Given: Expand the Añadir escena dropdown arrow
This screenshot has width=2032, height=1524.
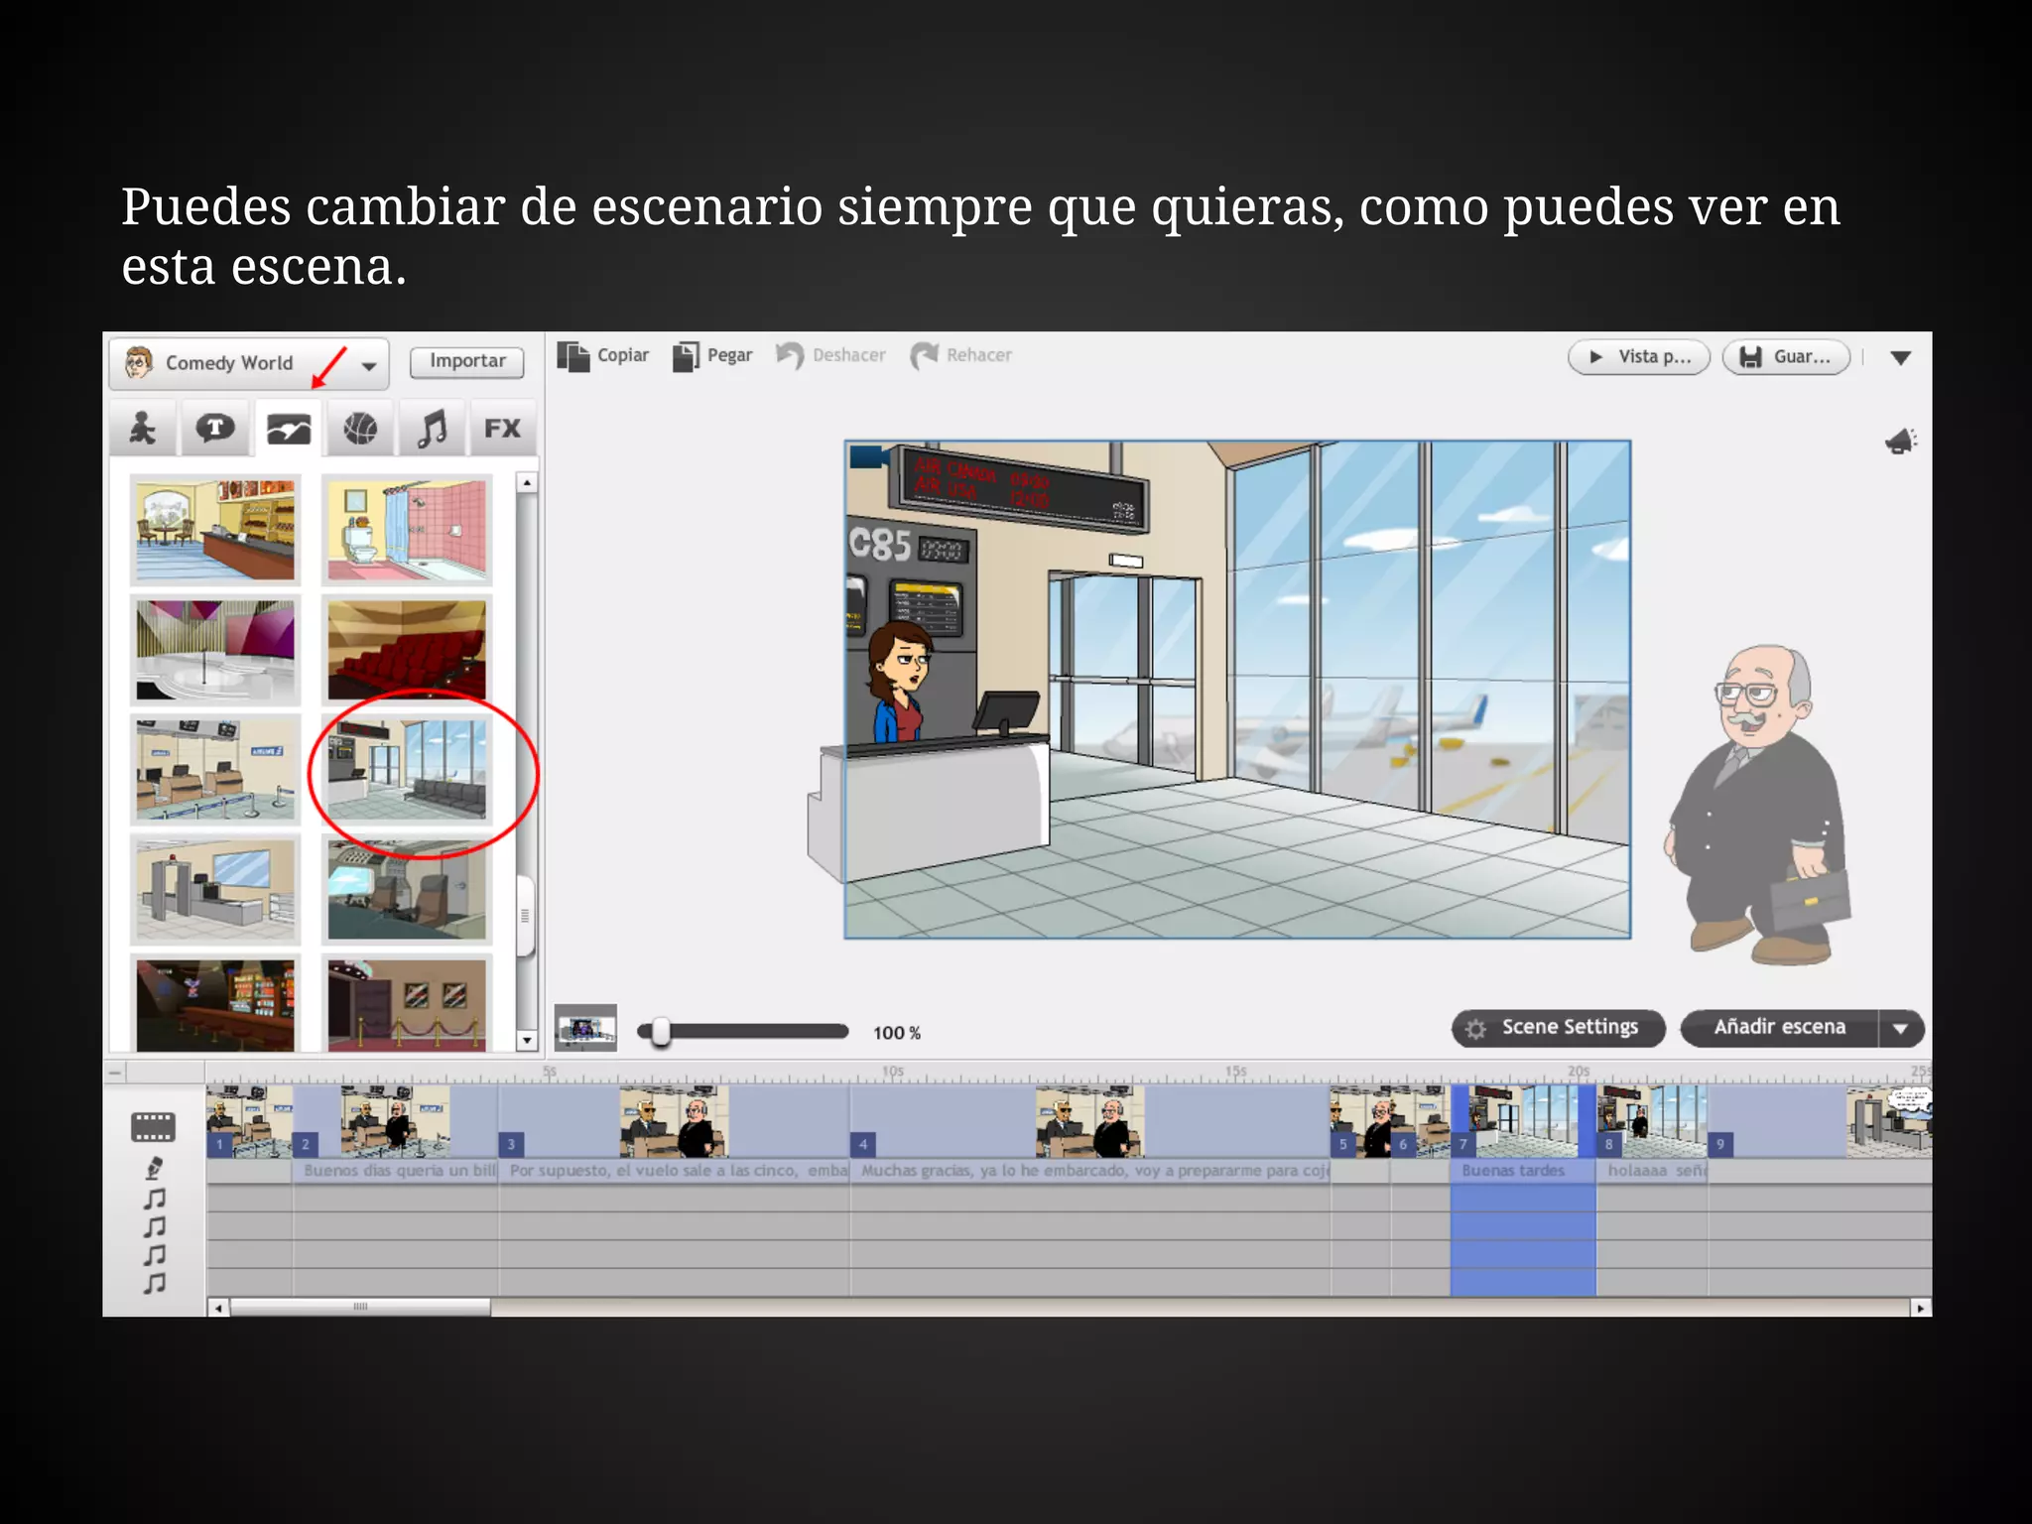Looking at the screenshot, I should (x=1901, y=1029).
